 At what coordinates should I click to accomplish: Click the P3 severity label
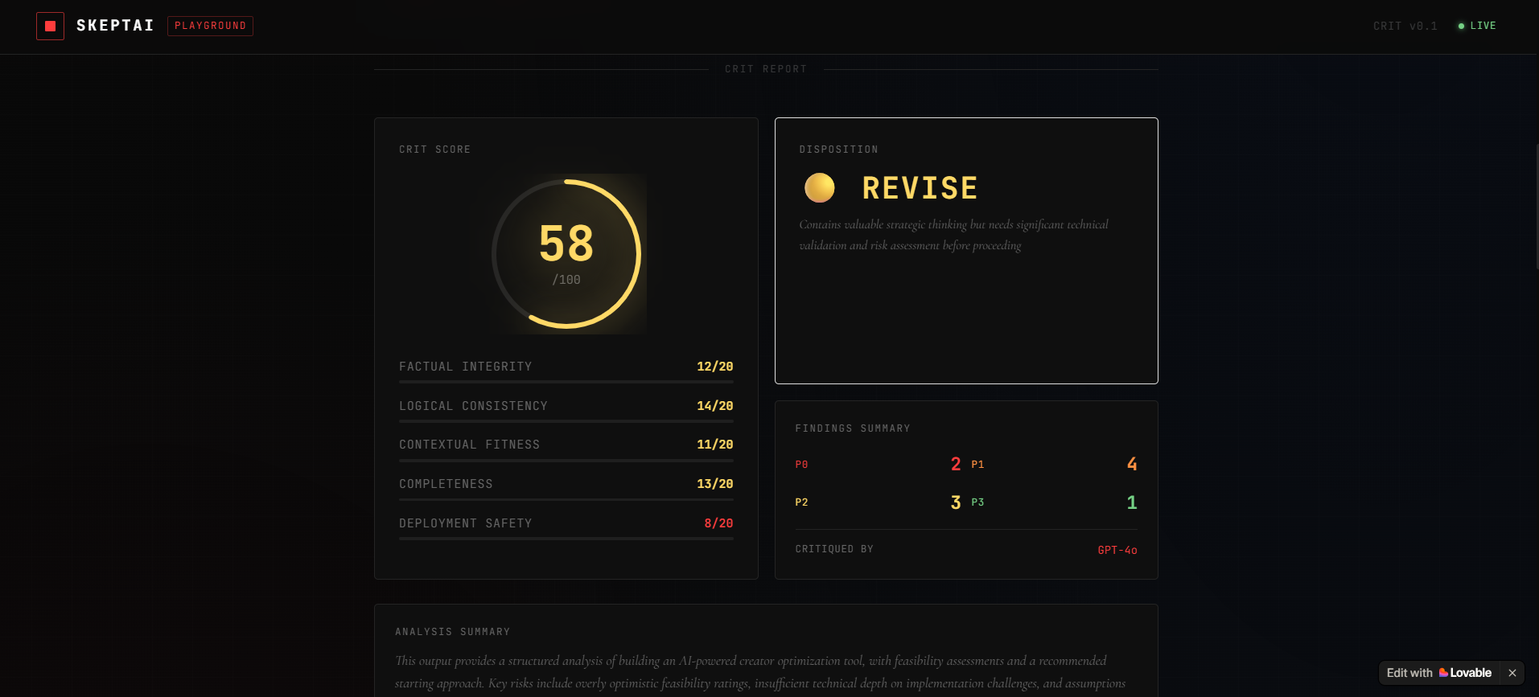977,502
